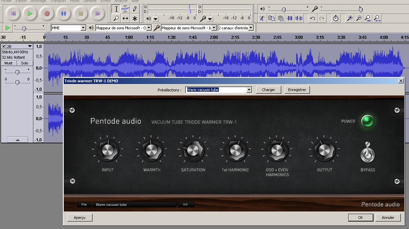Click the 1st HARMONIC knob
Viewport: 409px width, 229px height.
click(x=235, y=150)
